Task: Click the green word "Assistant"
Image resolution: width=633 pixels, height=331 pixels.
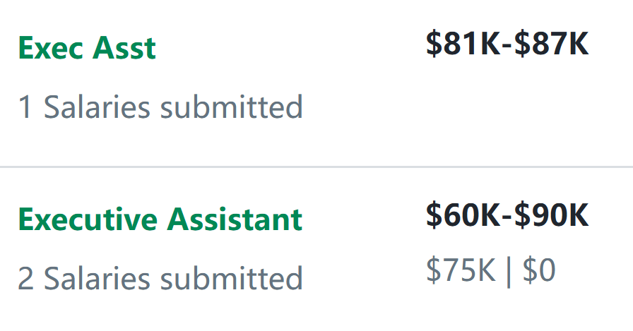Action: pos(236,219)
